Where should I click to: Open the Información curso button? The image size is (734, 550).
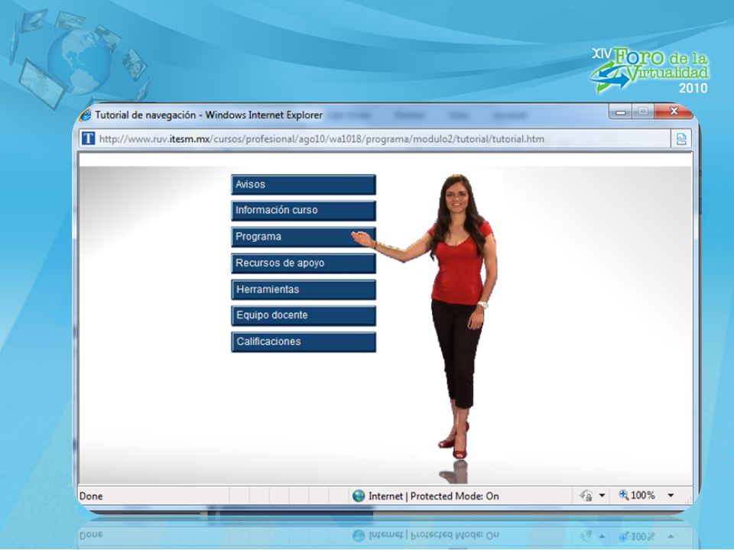pyautogui.click(x=304, y=211)
